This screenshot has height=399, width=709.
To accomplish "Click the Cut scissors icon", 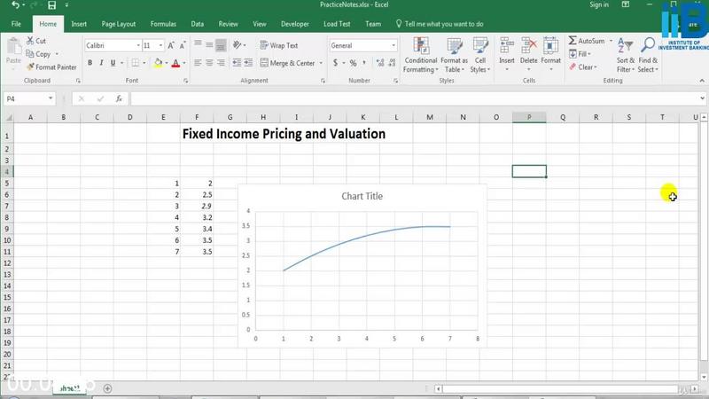I will 30,41.
